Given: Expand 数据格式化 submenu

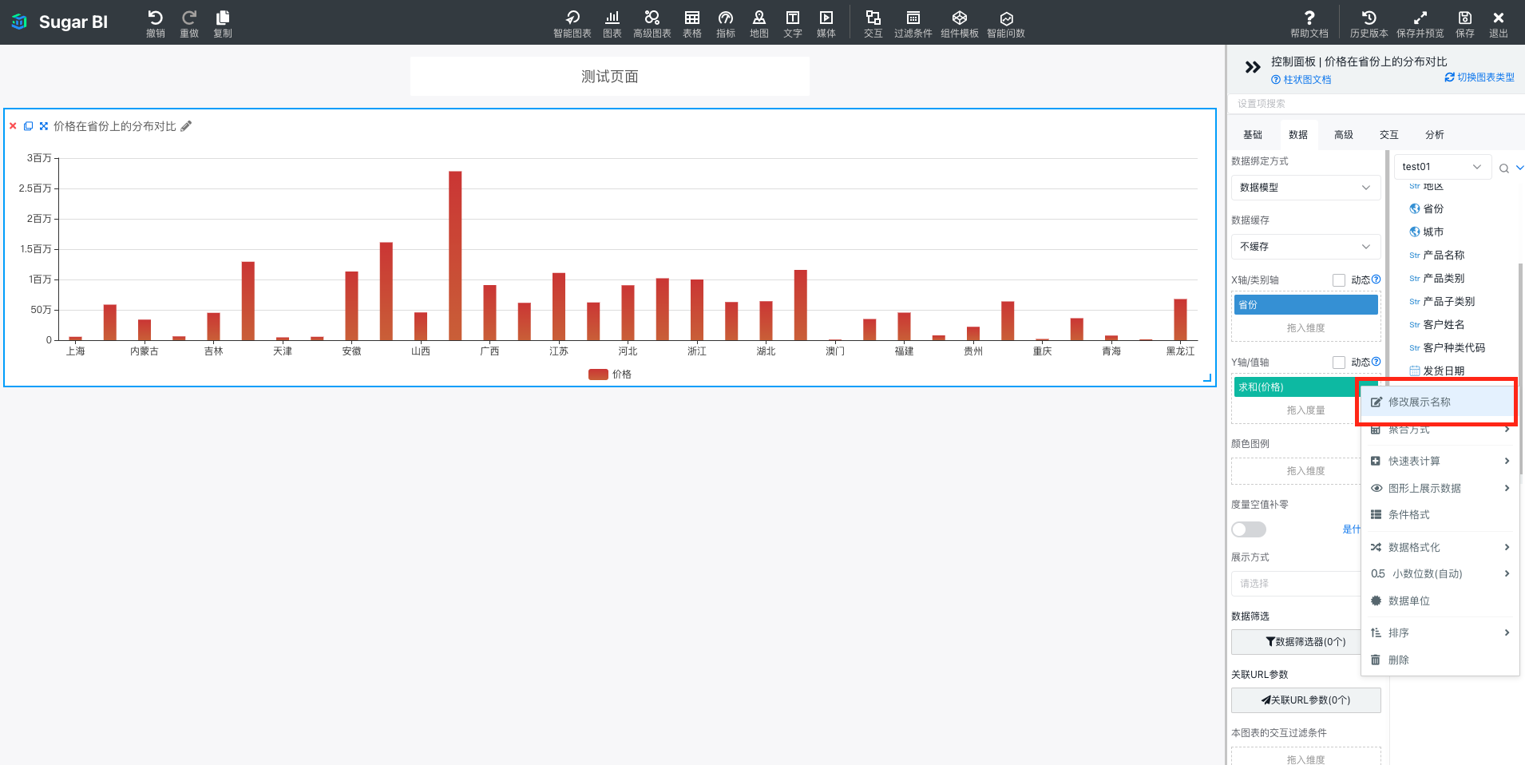Looking at the screenshot, I should pos(1440,548).
